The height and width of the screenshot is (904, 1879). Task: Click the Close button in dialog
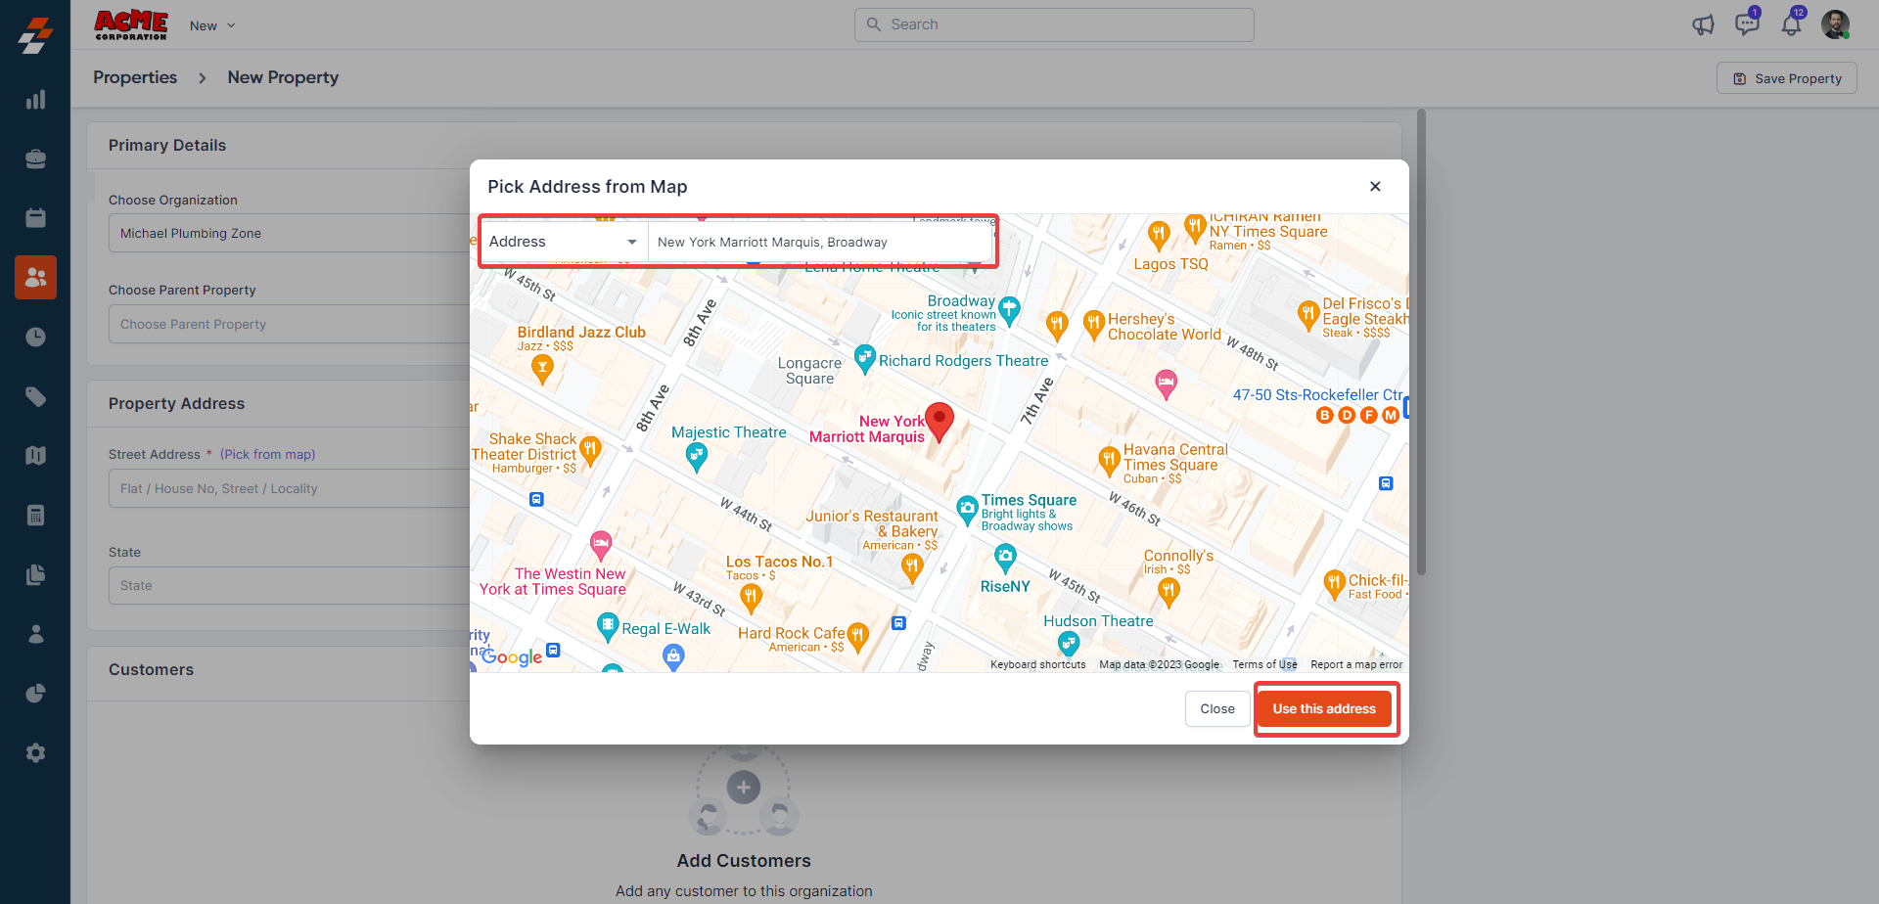[1217, 709]
